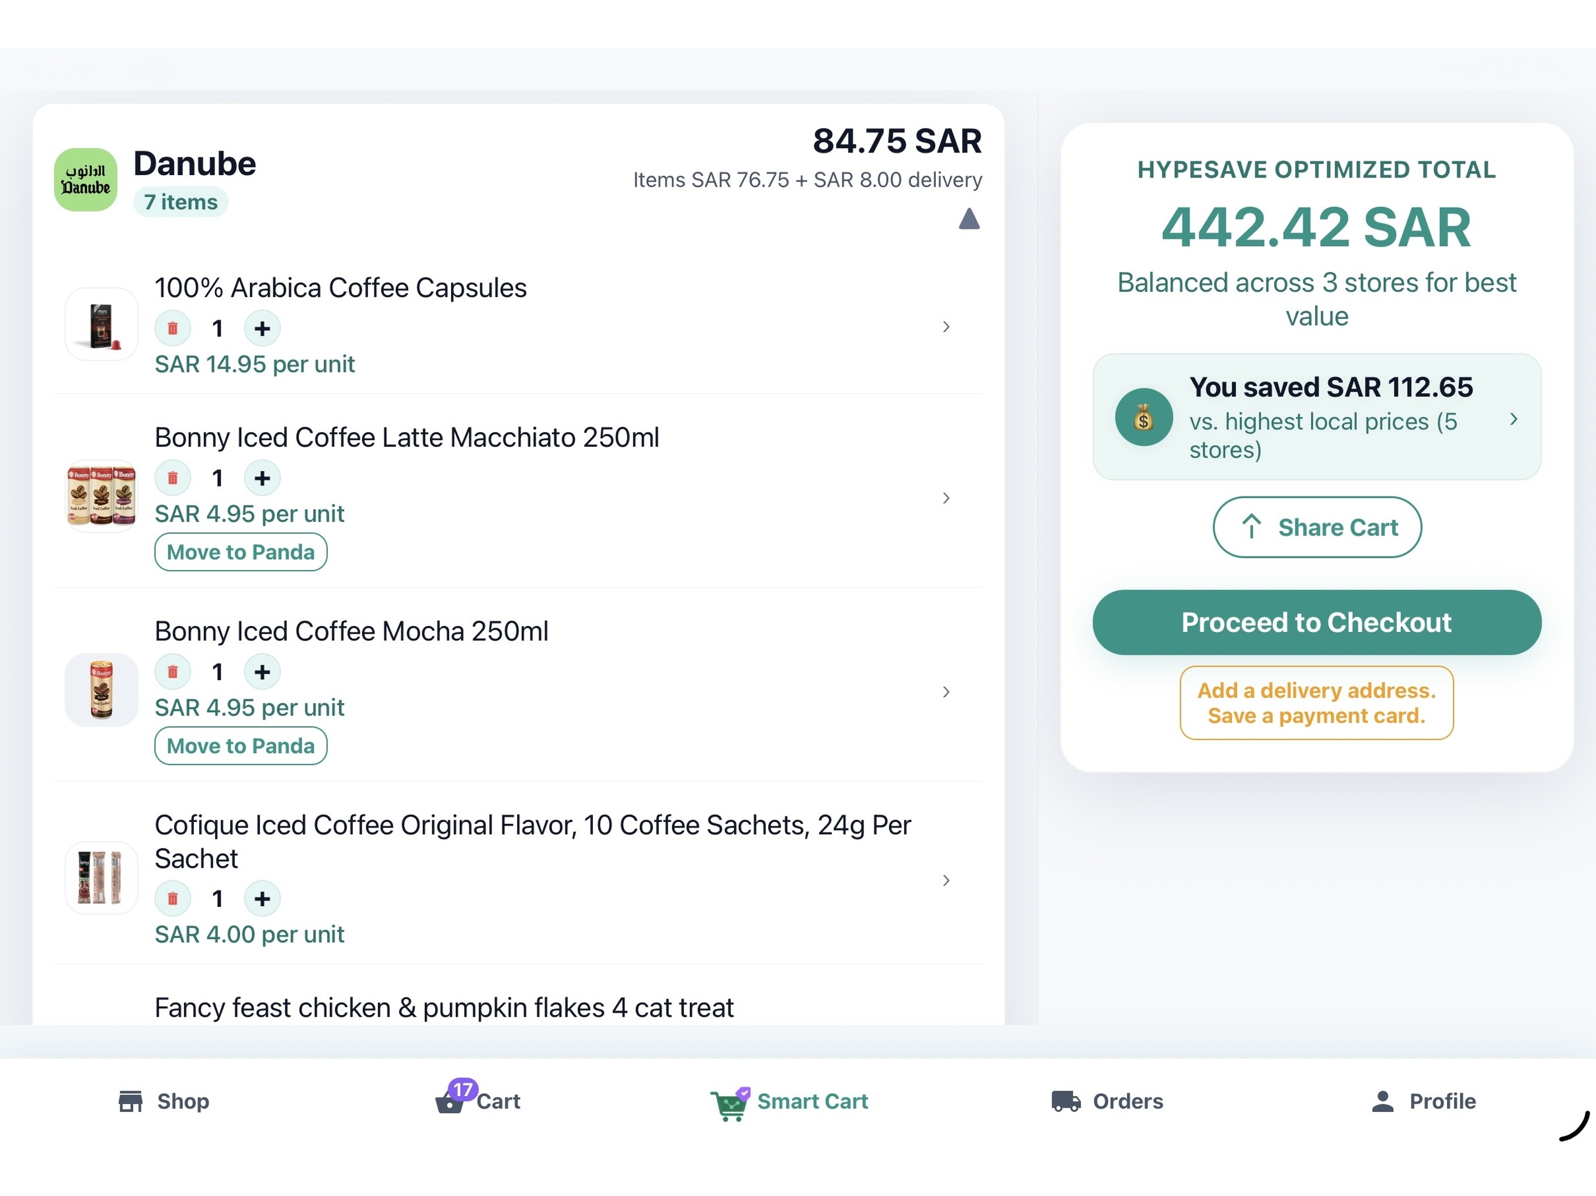Go to the Shop tab
Image resolution: width=1596 pixels, height=1196 pixels.
coord(164,1101)
